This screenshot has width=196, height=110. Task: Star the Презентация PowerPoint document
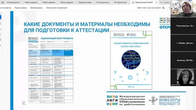pyautogui.click(x=133, y=2)
